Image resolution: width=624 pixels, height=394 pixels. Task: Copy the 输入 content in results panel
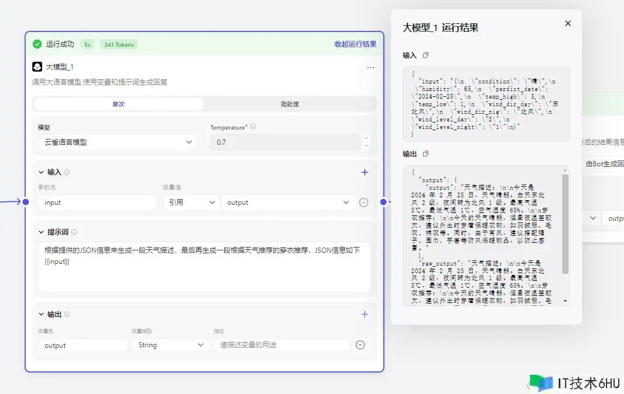point(426,55)
